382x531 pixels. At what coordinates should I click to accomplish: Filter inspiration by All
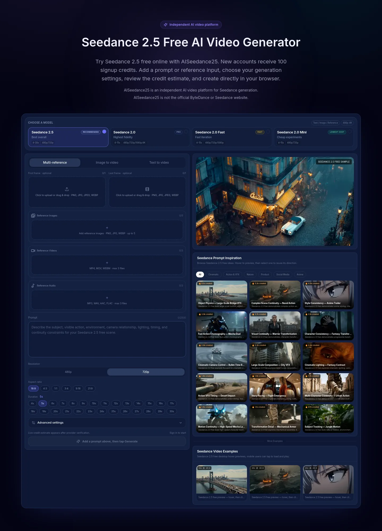pos(200,275)
